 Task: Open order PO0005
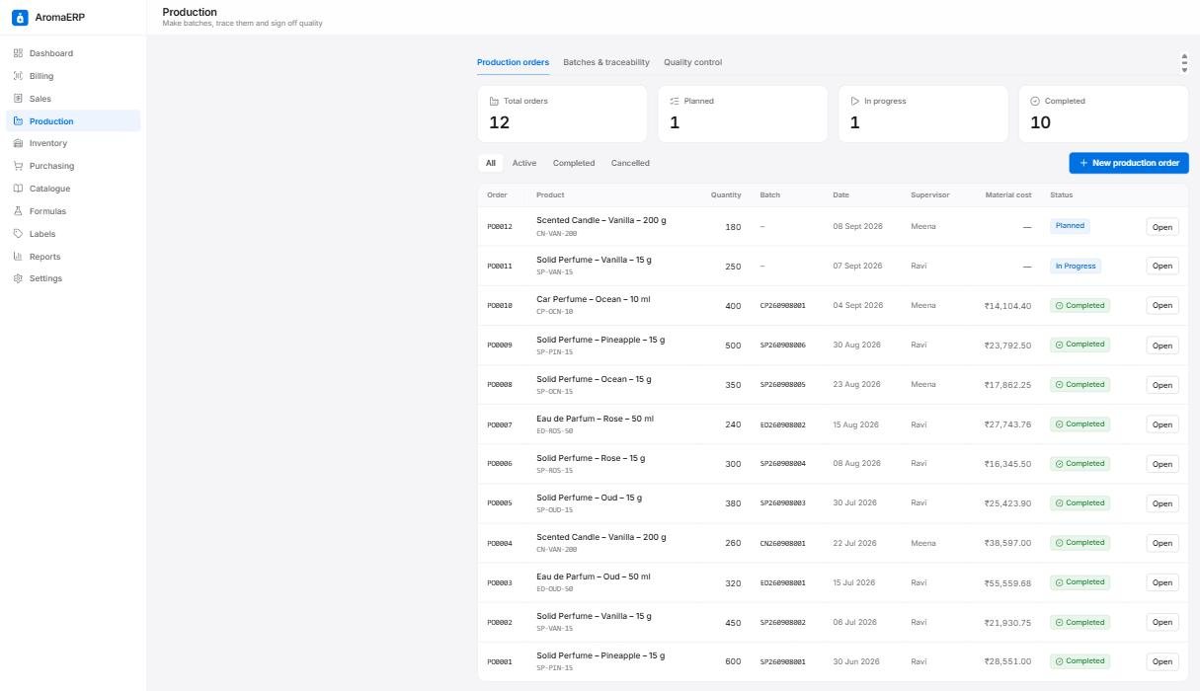1162,503
